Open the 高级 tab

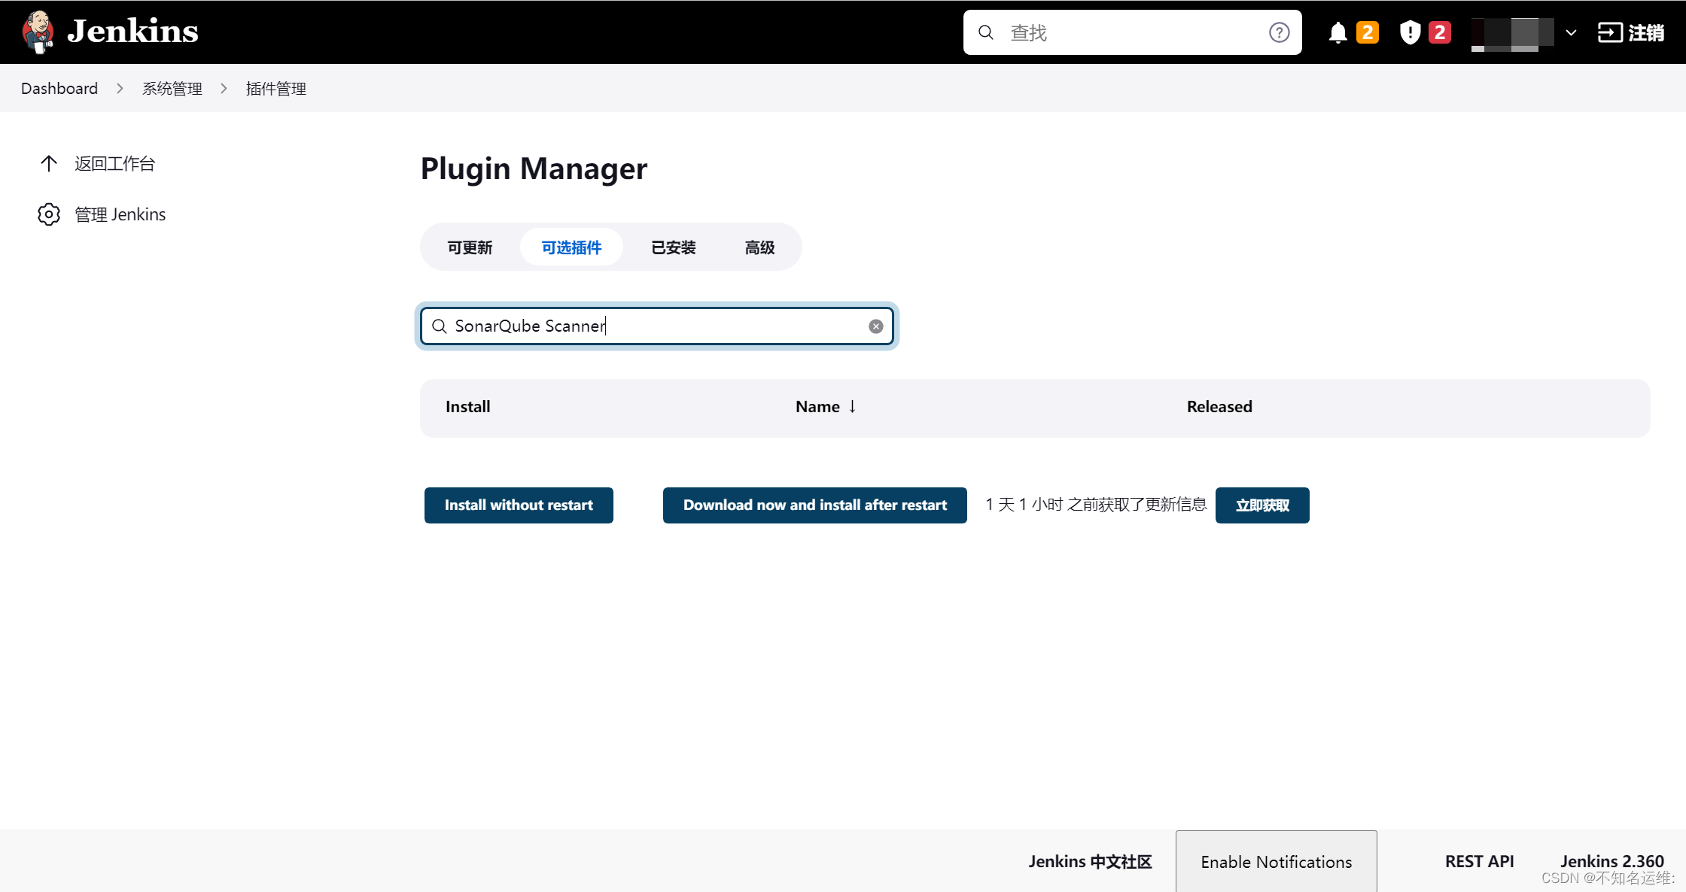[x=759, y=247]
